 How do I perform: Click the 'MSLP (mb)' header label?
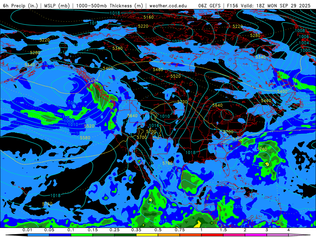57,6
